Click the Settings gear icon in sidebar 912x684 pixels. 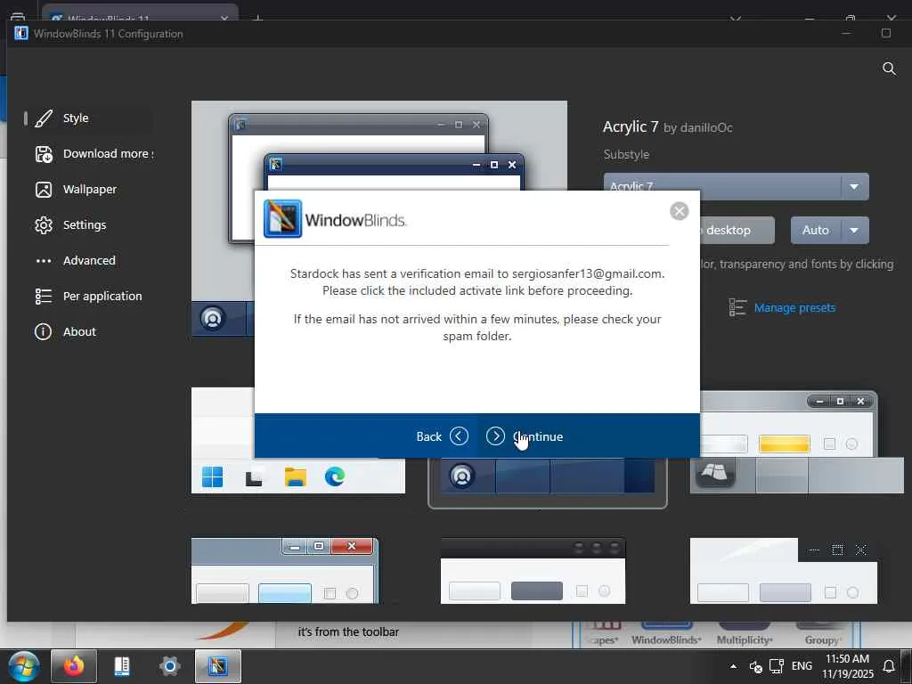coord(44,224)
